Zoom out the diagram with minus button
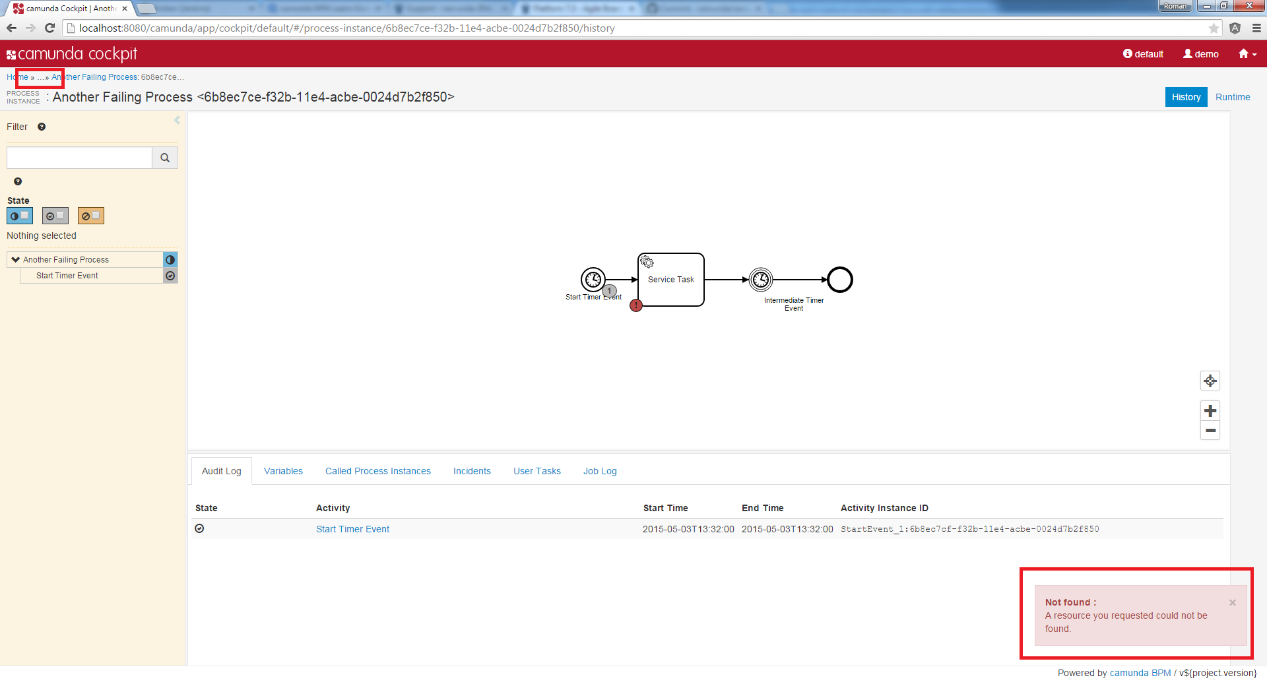Screen dimensions: 1267x686 1210,431
